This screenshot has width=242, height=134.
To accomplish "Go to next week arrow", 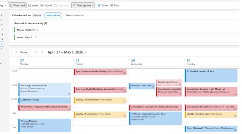I will [x=43, y=52].
